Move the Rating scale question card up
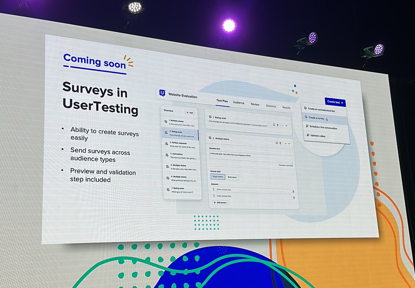415x288 pixels. [x=283, y=126]
